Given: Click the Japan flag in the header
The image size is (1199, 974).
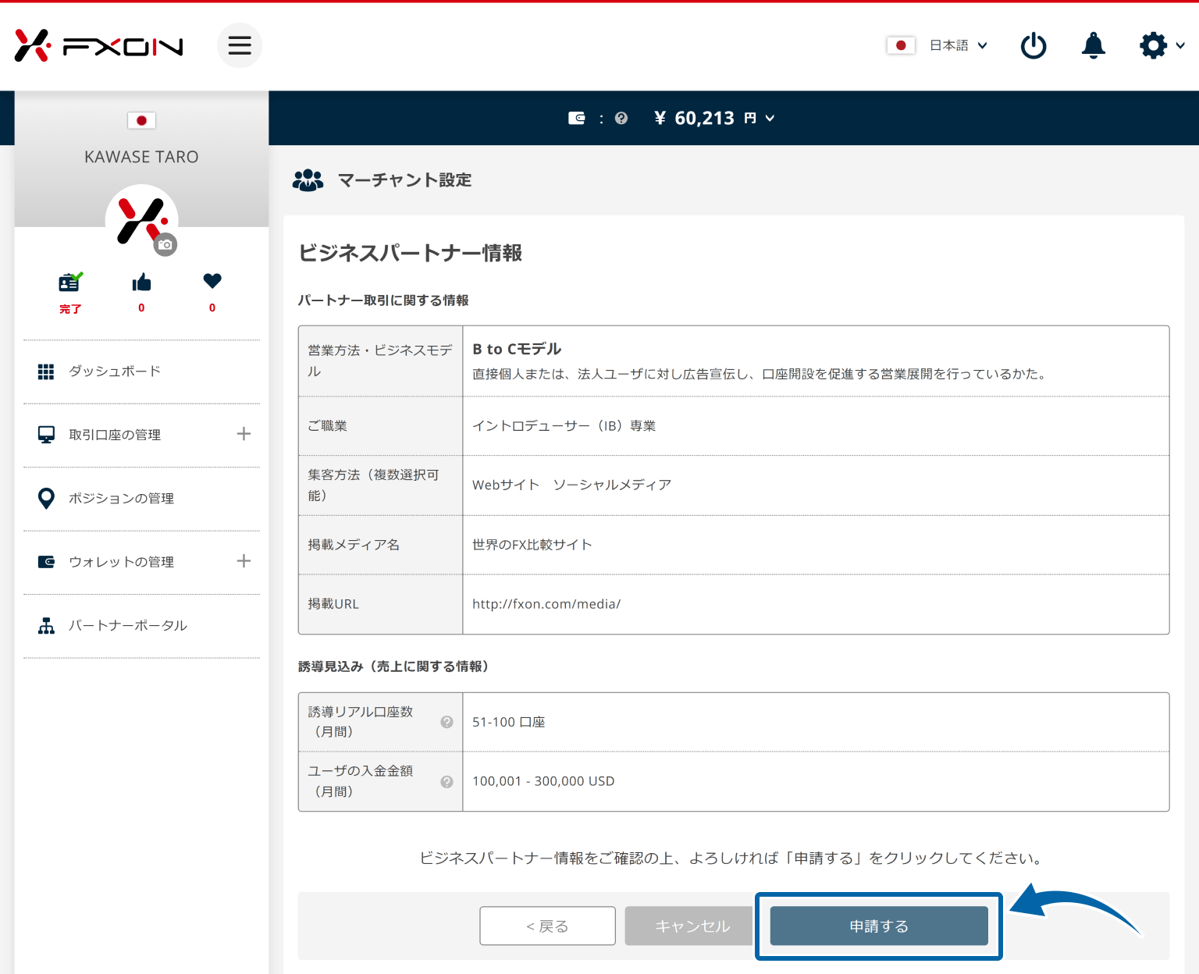Looking at the screenshot, I should (901, 45).
